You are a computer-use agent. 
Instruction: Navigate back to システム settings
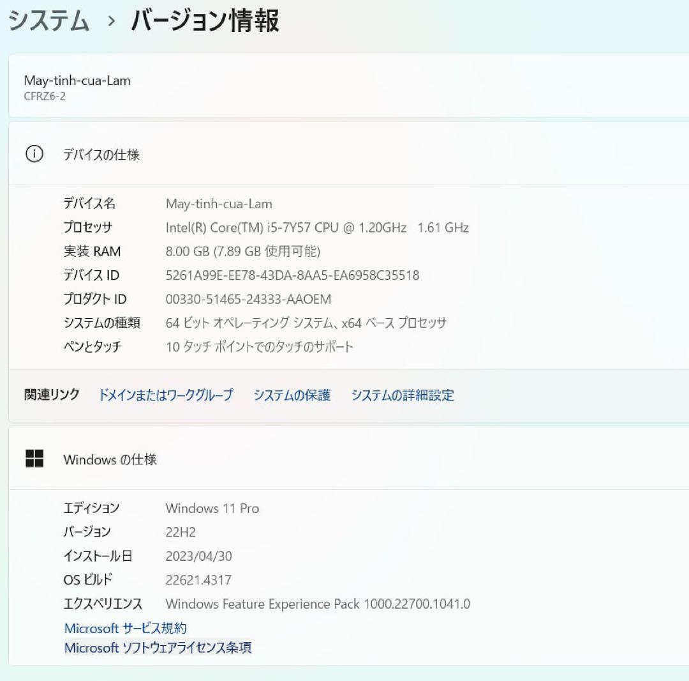(48, 20)
